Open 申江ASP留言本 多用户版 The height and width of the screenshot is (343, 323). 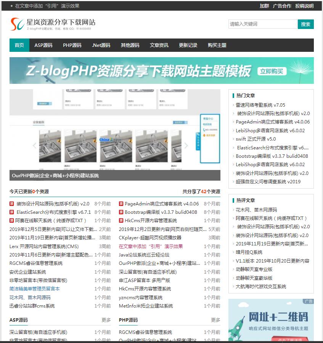[x=145, y=280]
